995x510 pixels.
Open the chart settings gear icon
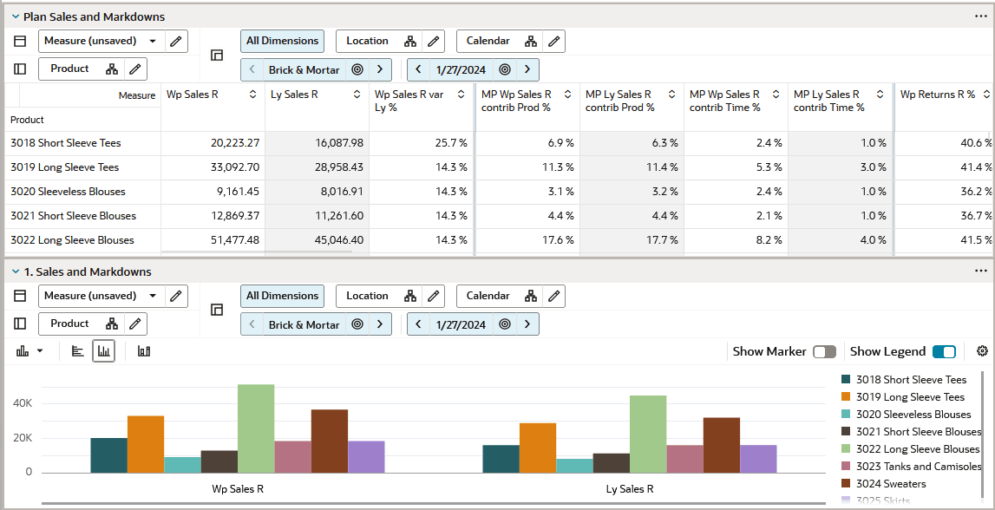point(982,351)
